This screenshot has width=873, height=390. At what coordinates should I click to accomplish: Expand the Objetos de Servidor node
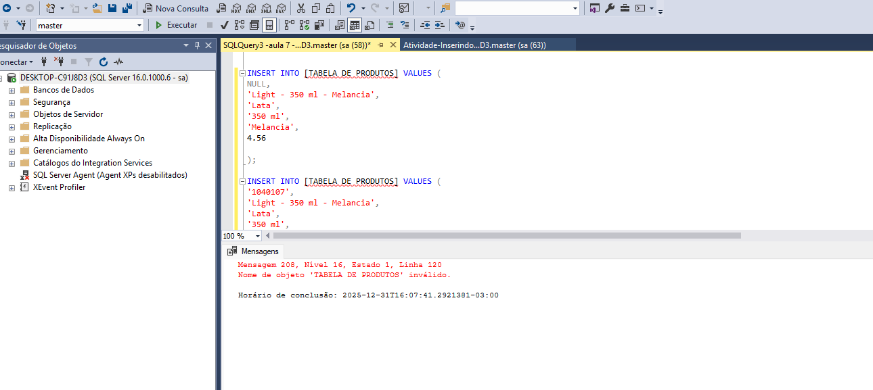12,114
